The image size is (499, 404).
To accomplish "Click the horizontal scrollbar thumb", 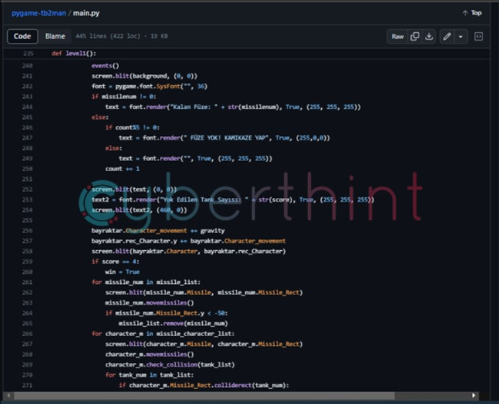I will coord(238,396).
